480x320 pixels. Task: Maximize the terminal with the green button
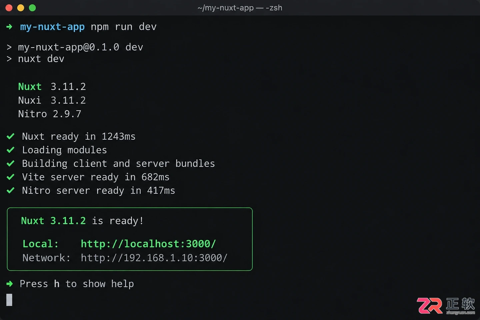coord(32,8)
